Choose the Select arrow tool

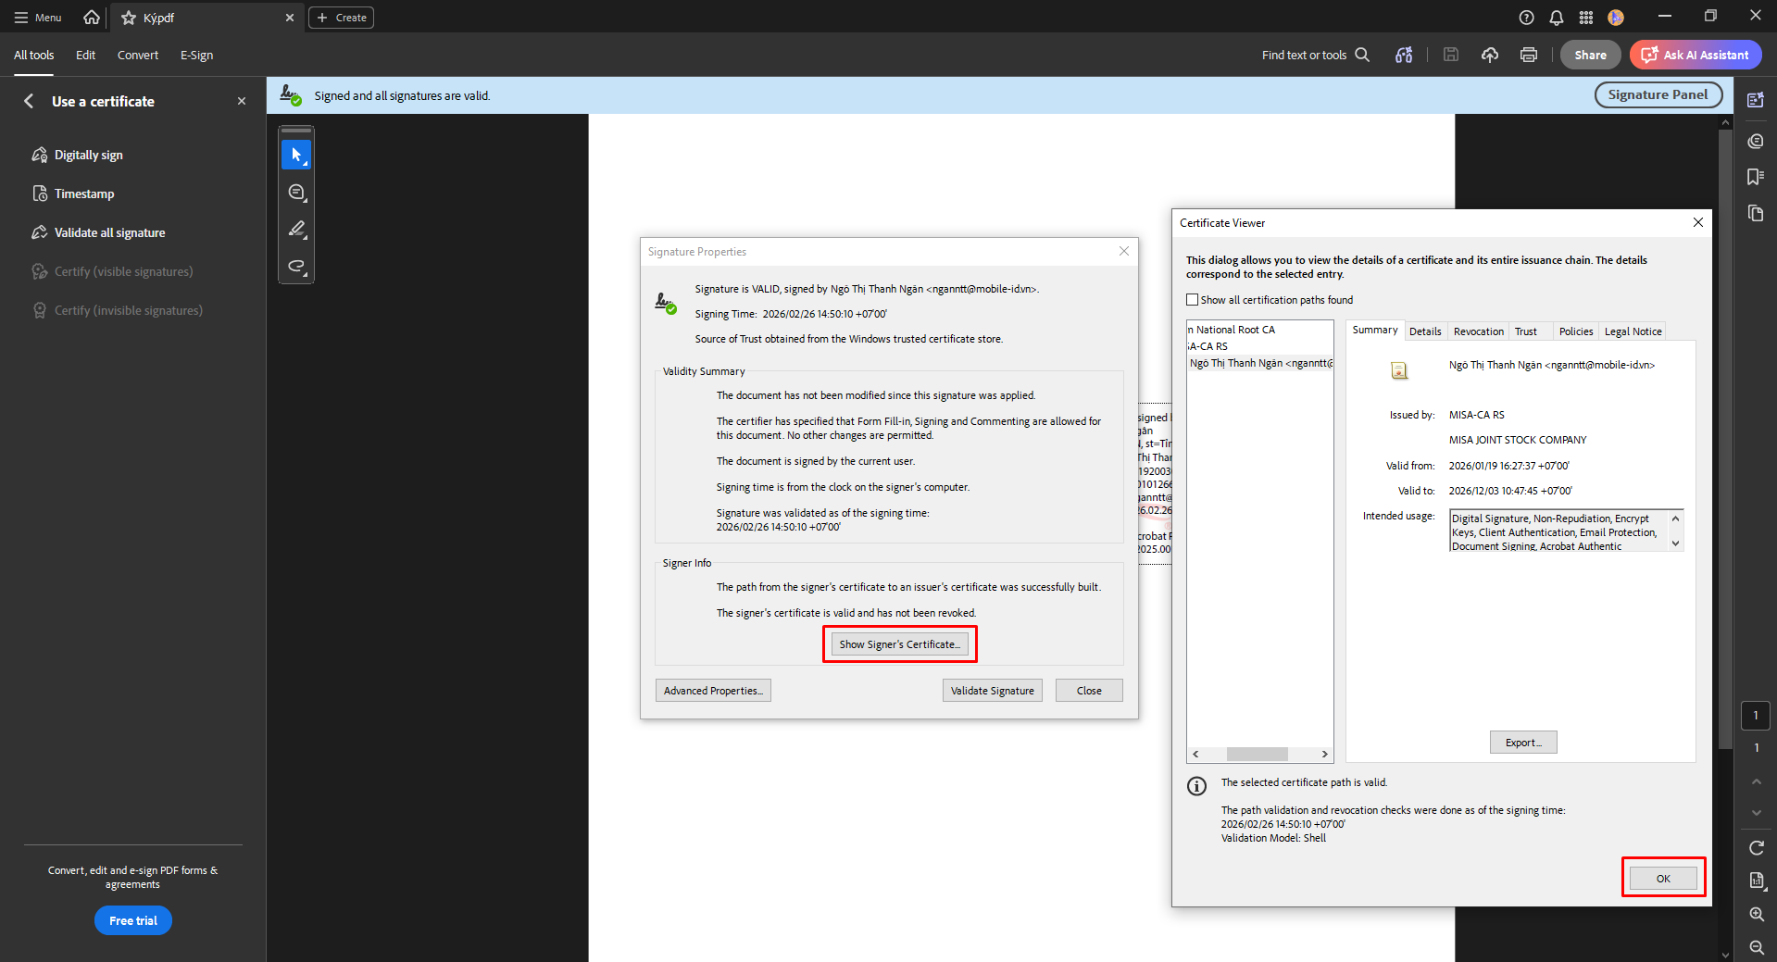[x=296, y=155]
